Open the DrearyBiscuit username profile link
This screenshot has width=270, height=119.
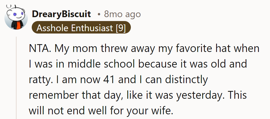coord(61,14)
